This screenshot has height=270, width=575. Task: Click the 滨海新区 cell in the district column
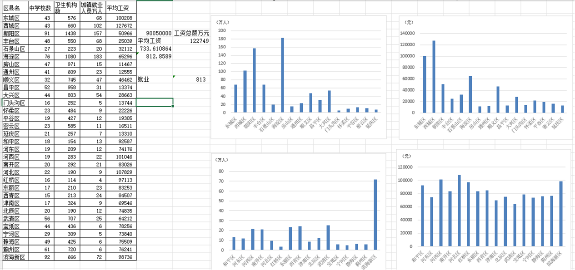pyautogui.click(x=14, y=257)
